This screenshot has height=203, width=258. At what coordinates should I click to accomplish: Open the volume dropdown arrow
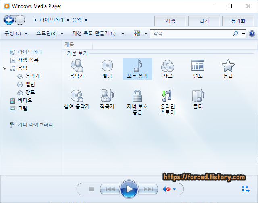(175, 189)
